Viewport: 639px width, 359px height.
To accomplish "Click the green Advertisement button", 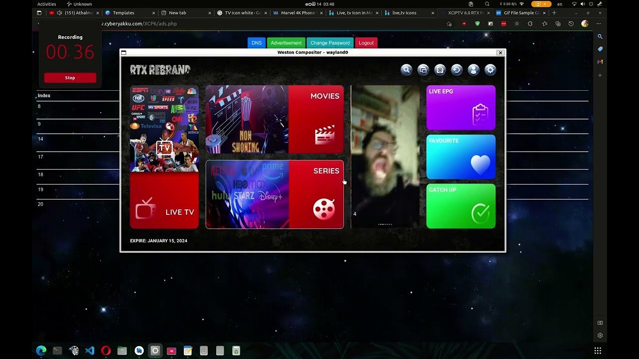I will tap(286, 43).
